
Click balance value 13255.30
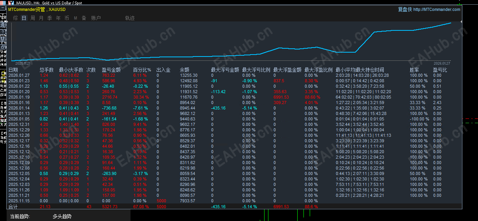pyautogui.click(x=189, y=75)
